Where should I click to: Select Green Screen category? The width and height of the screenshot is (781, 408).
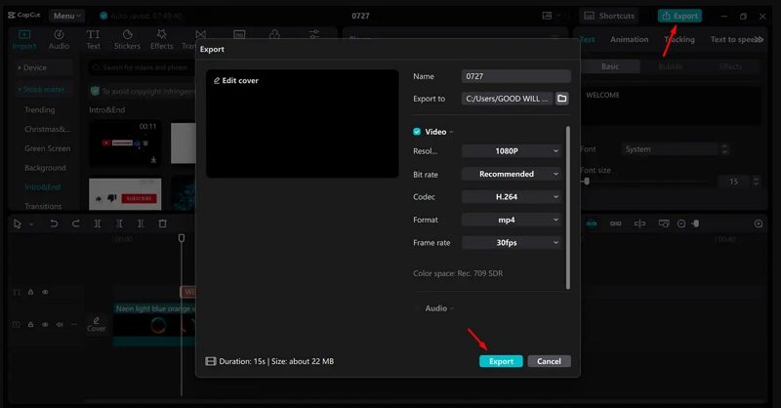coord(47,148)
